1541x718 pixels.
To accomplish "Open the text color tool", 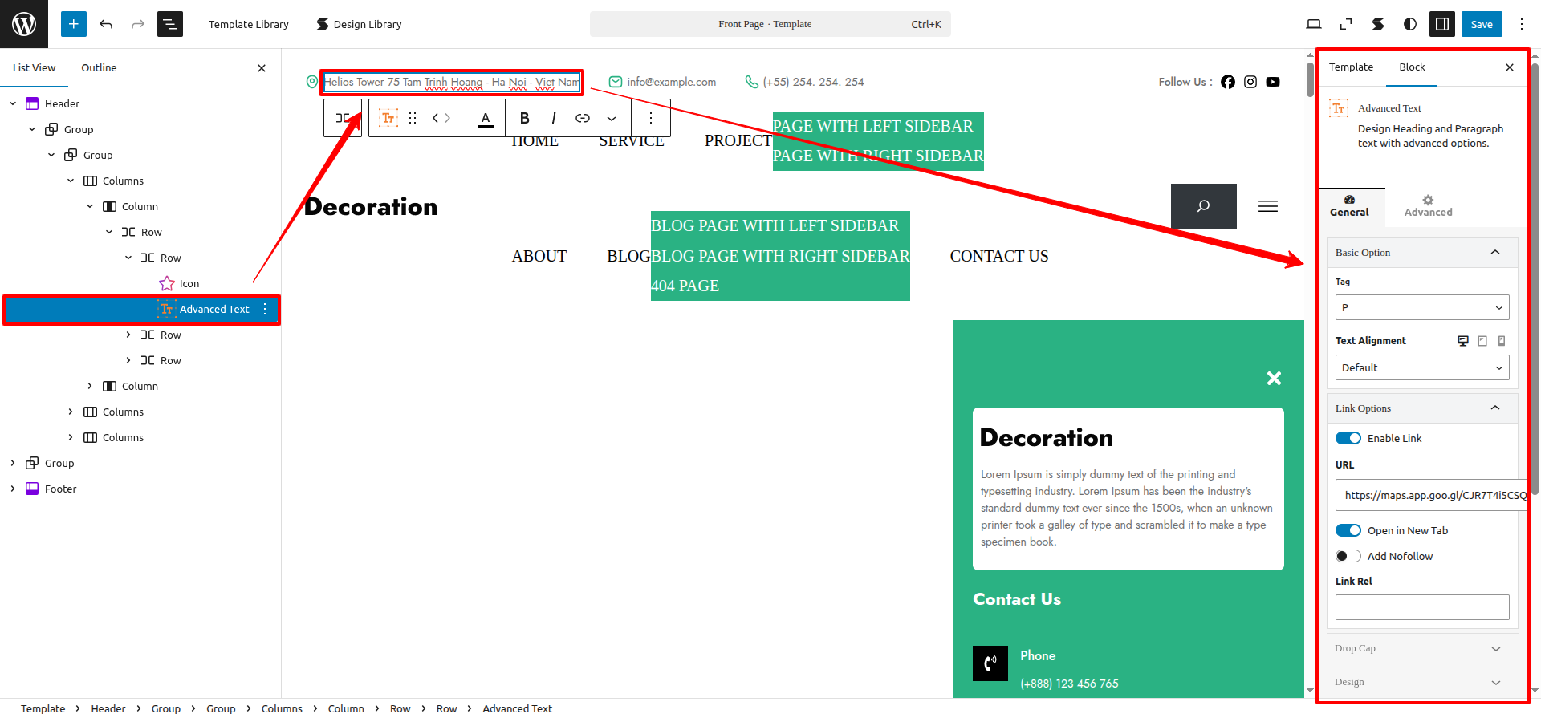I will click(x=486, y=118).
